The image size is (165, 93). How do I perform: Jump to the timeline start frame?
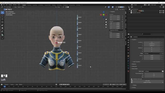click(x=60, y=84)
